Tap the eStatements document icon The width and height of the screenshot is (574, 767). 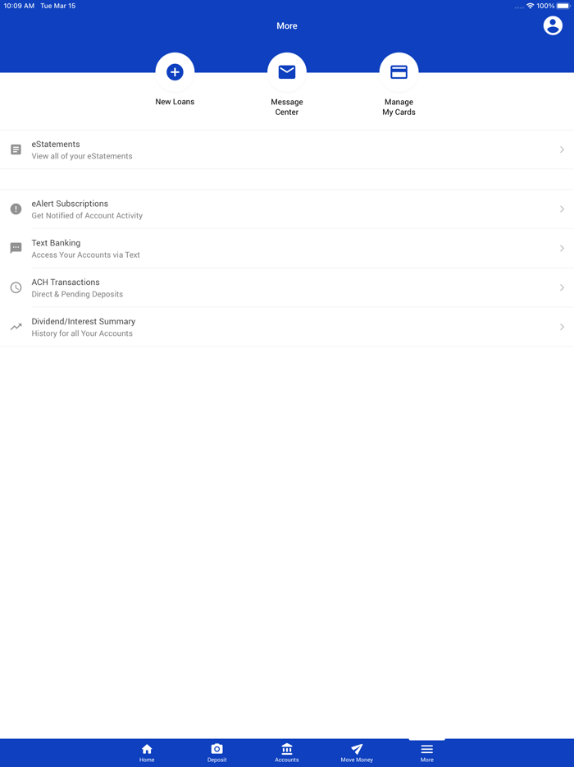pos(16,149)
